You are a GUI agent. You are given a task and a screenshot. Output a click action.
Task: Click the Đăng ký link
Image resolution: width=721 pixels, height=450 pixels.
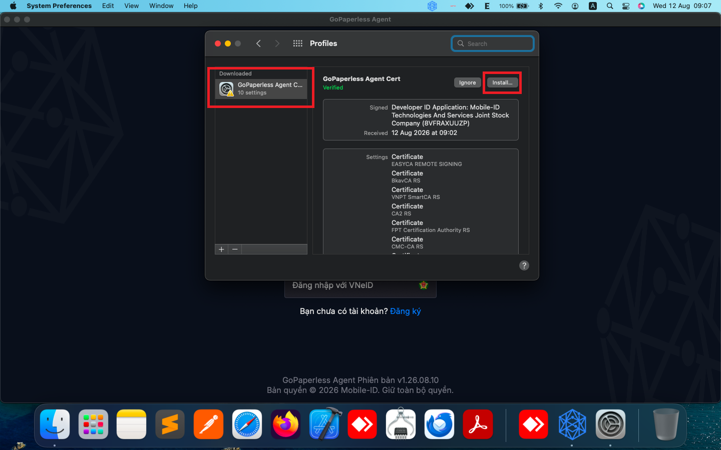point(406,311)
